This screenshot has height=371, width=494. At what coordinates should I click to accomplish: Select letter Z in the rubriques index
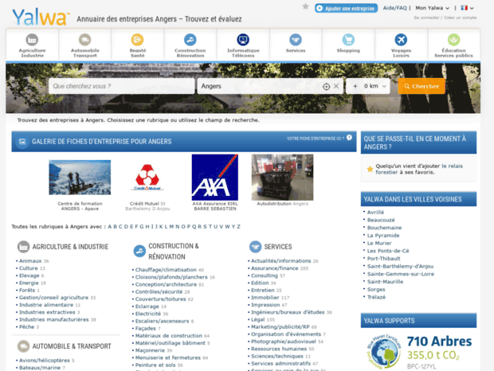point(238,227)
